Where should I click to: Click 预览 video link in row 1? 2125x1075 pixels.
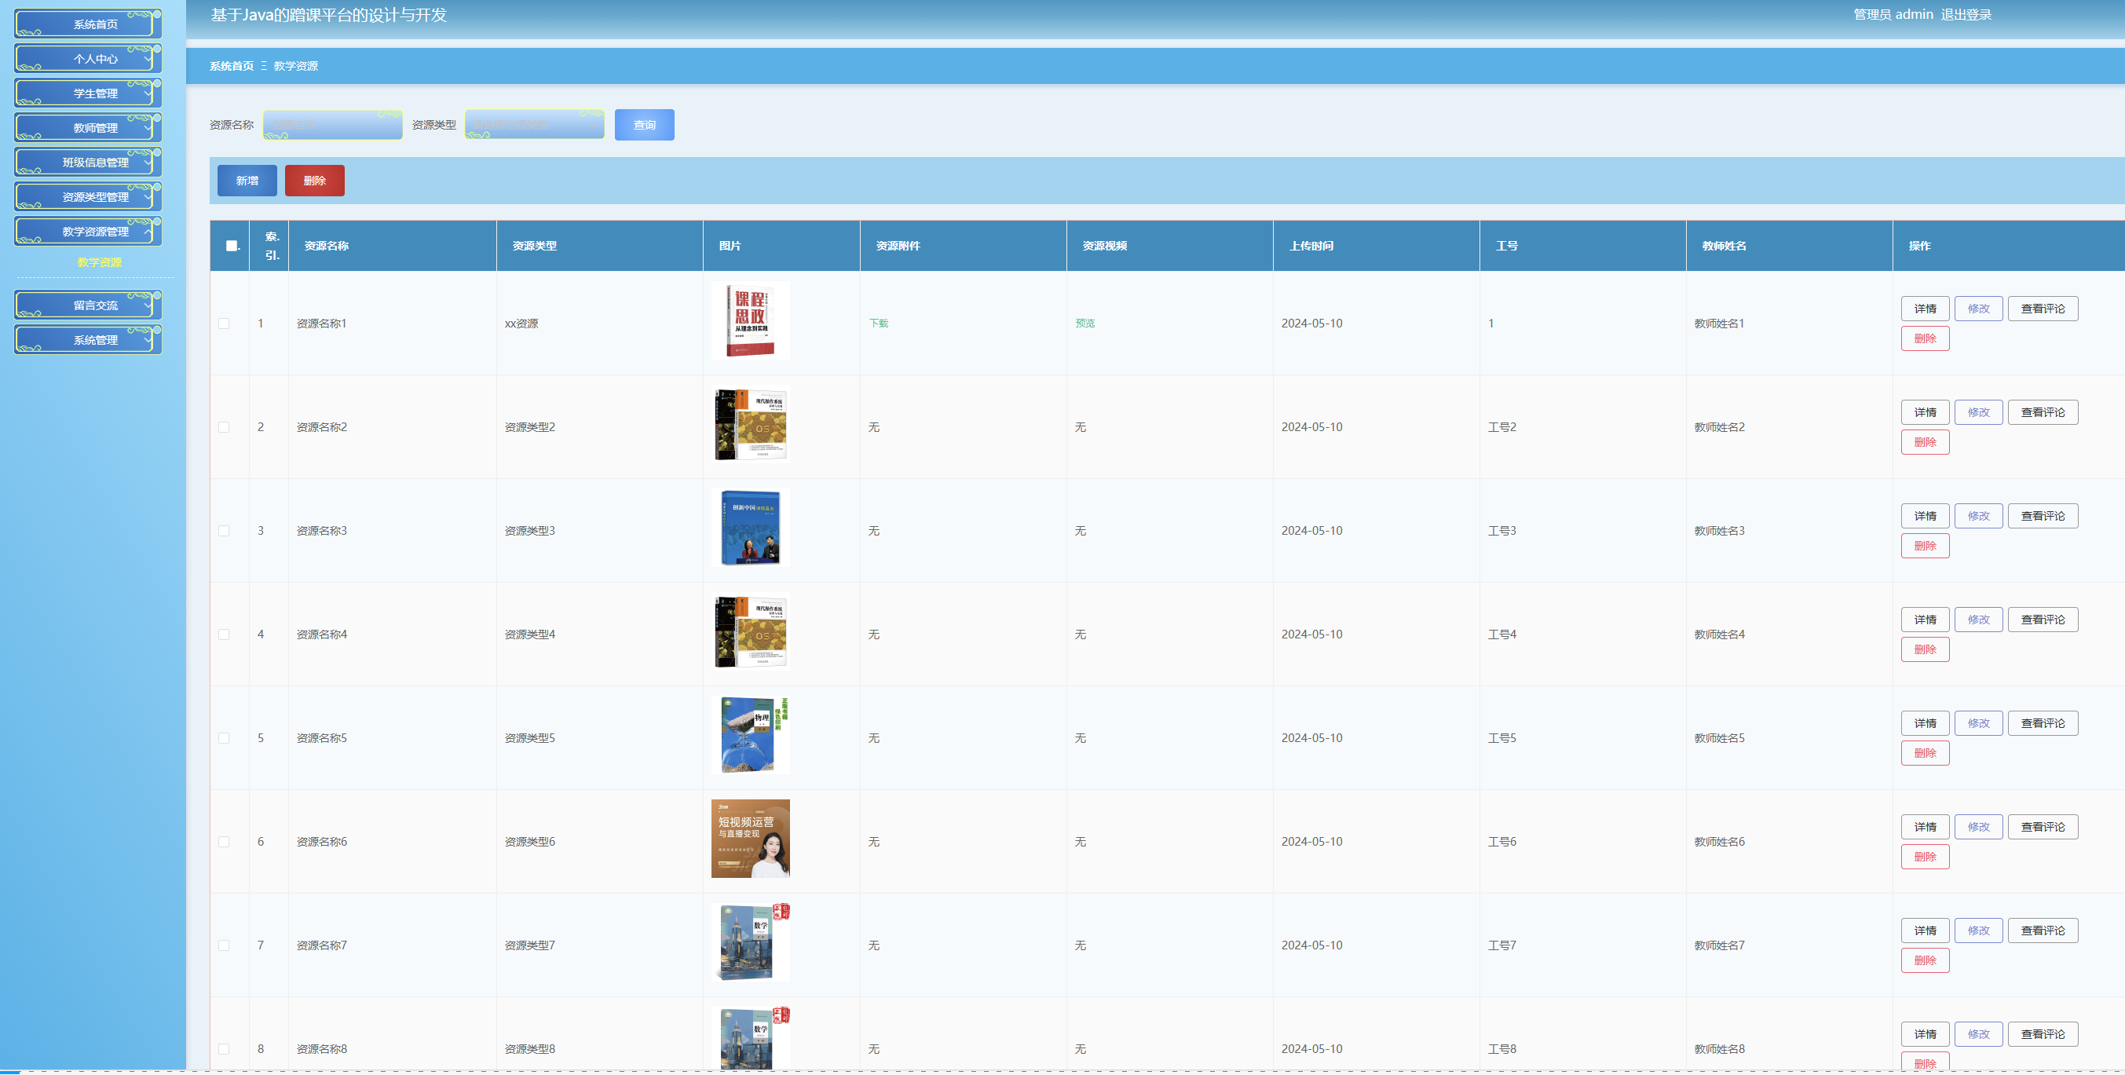[x=1084, y=324]
